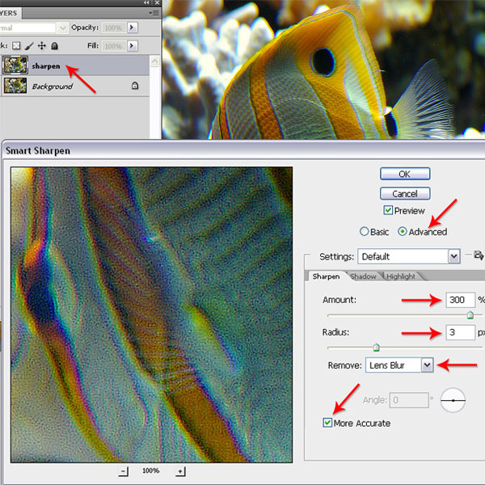Click Layers list scrollbar up arrow
The image size is (485, 485).
[154, 61]
